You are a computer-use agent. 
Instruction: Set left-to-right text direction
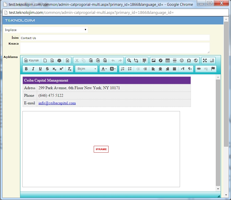pos(183,69)
